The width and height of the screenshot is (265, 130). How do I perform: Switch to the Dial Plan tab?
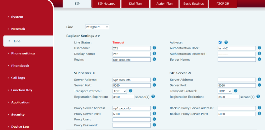(x=135, y=4)
